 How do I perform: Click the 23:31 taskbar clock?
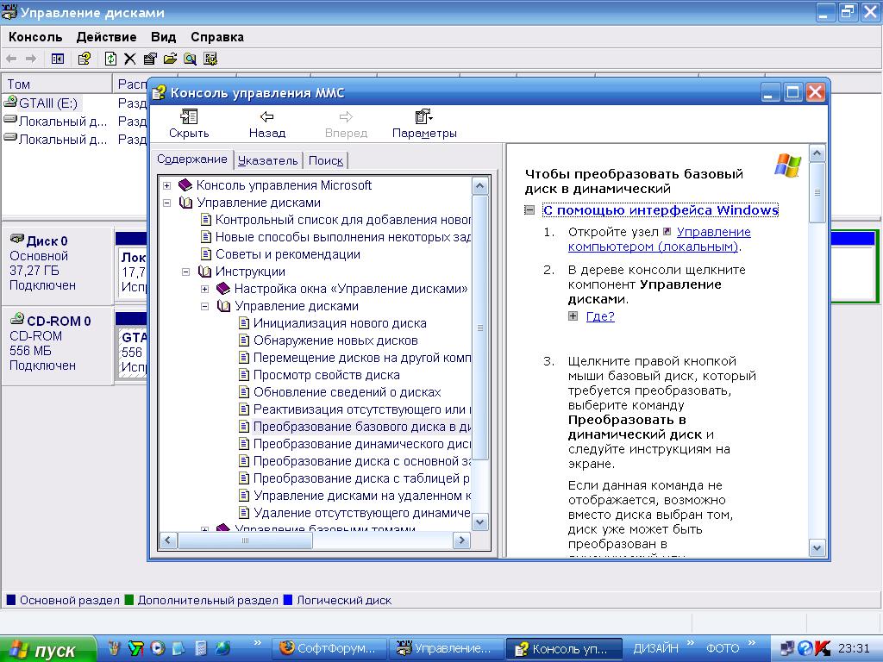click(854, 648)
